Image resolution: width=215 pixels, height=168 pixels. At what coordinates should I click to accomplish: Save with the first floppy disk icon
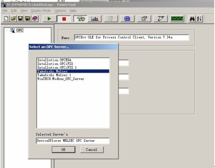(x=20, y=19)
